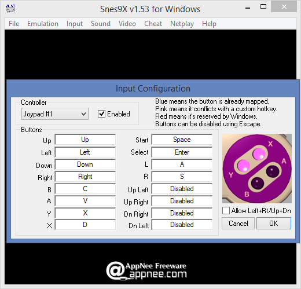The image size is (301, 289).
Task: Select the Left button mapping field
Action: click(85, 152)
